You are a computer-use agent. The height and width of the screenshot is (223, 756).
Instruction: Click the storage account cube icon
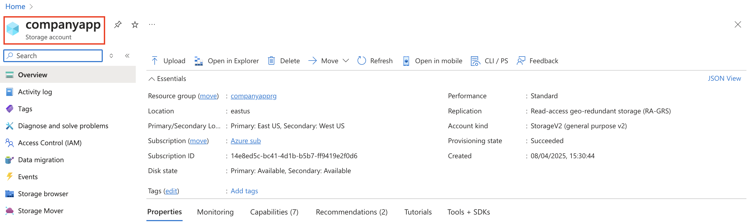tap(13, 29)
